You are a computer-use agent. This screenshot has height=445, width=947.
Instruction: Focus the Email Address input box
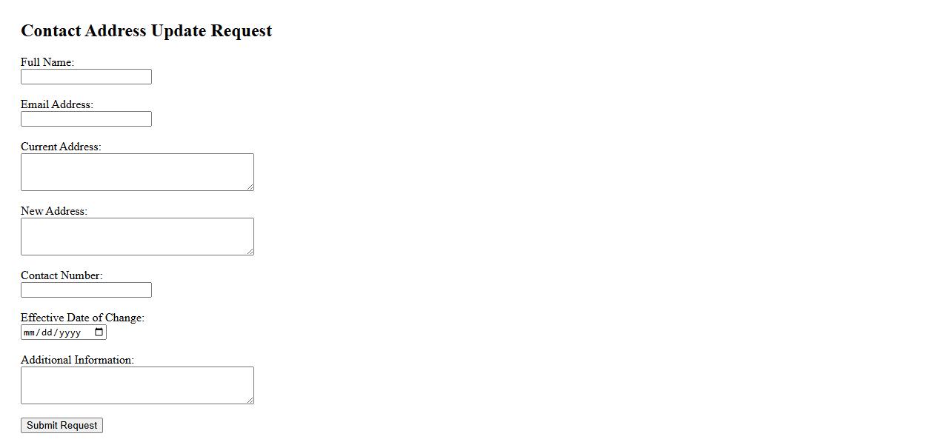(x=86, y=119)
